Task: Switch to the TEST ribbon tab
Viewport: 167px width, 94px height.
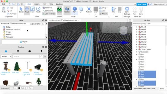Action: 44,4
